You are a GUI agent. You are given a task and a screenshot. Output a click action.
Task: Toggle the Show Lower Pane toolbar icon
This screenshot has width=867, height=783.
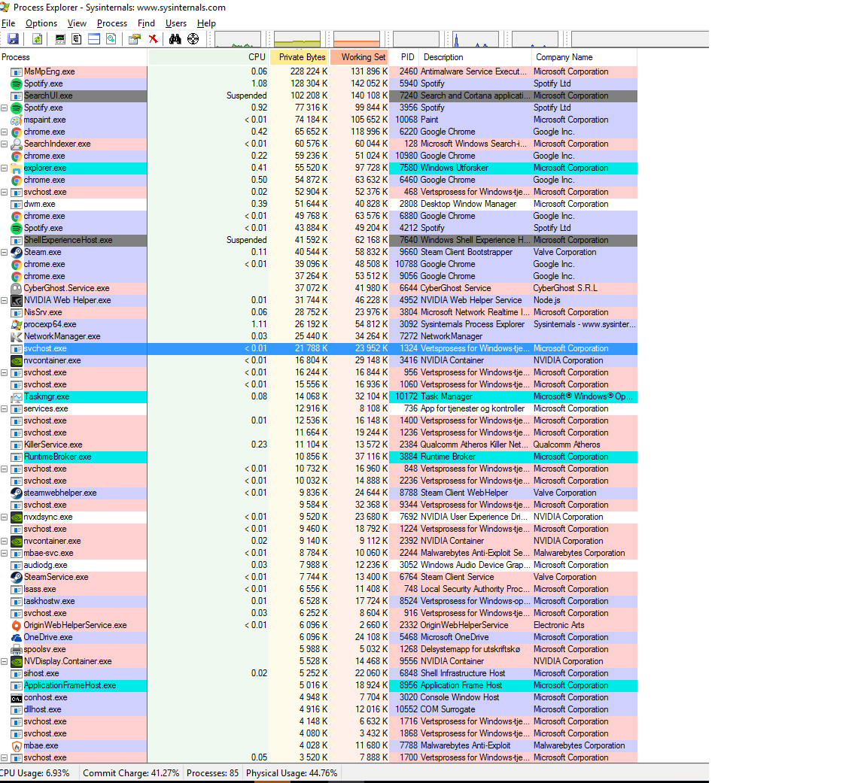pos(94,39)
